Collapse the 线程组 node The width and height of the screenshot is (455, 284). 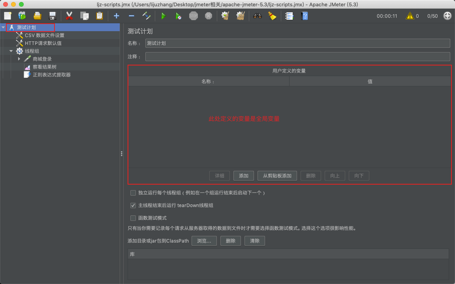(11, 50)
